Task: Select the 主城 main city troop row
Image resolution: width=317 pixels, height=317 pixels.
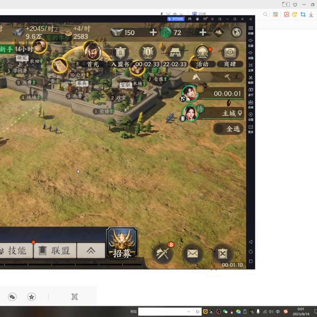Action: coord(222,114)
